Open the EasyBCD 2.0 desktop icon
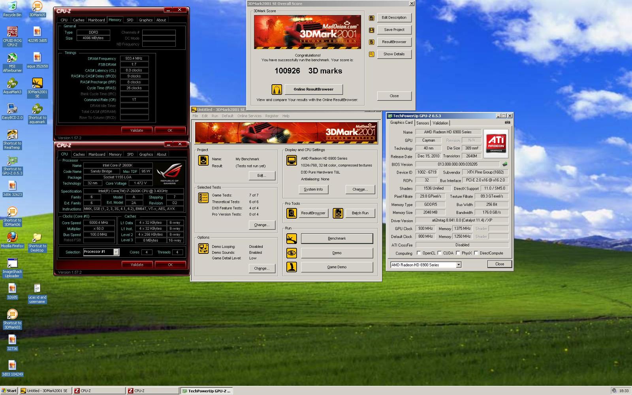Viewport: 632px width, 395px height. pyautogui.click(x=12, y=112)
